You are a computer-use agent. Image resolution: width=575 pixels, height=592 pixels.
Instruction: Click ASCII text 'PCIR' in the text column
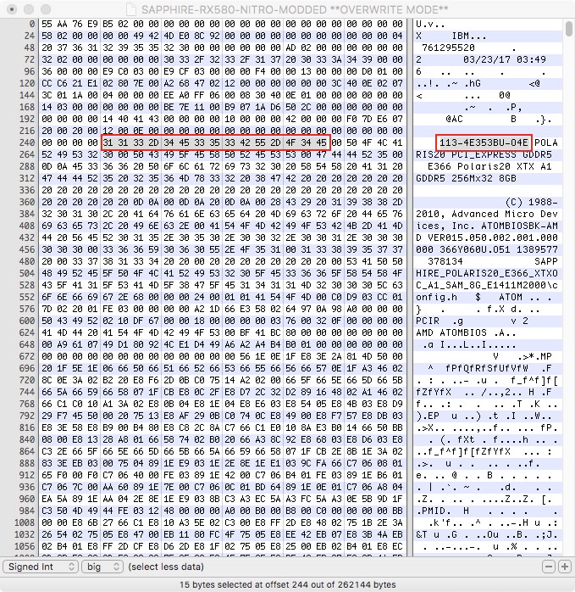click(x=428, y=321)
